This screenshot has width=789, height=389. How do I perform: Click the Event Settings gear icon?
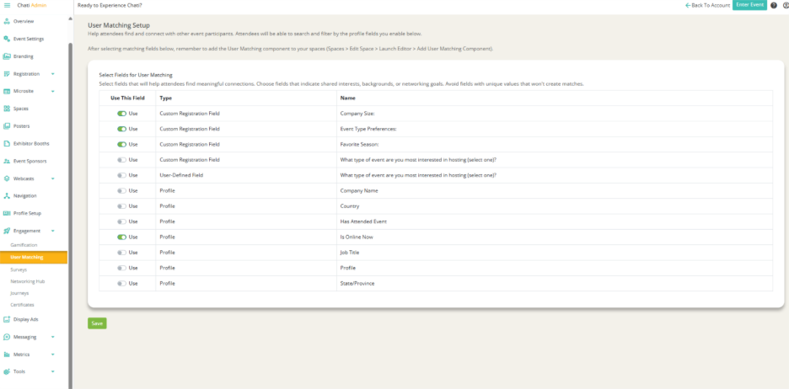pos(7,39)
